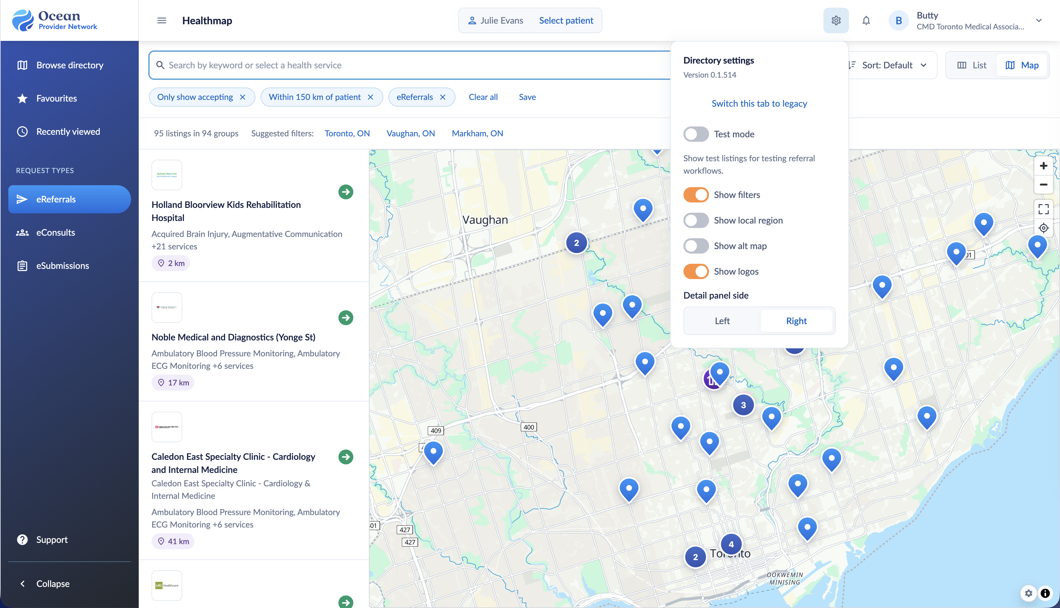Open Recently viewed
Viewport: 1060px width, 608px height.
70,132
